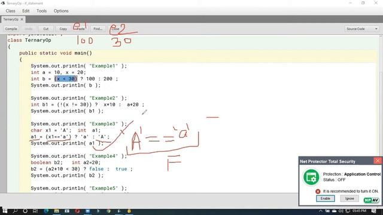Click the OneDrive cloud tray icon
383x215 pixels.
click(334, 211)
